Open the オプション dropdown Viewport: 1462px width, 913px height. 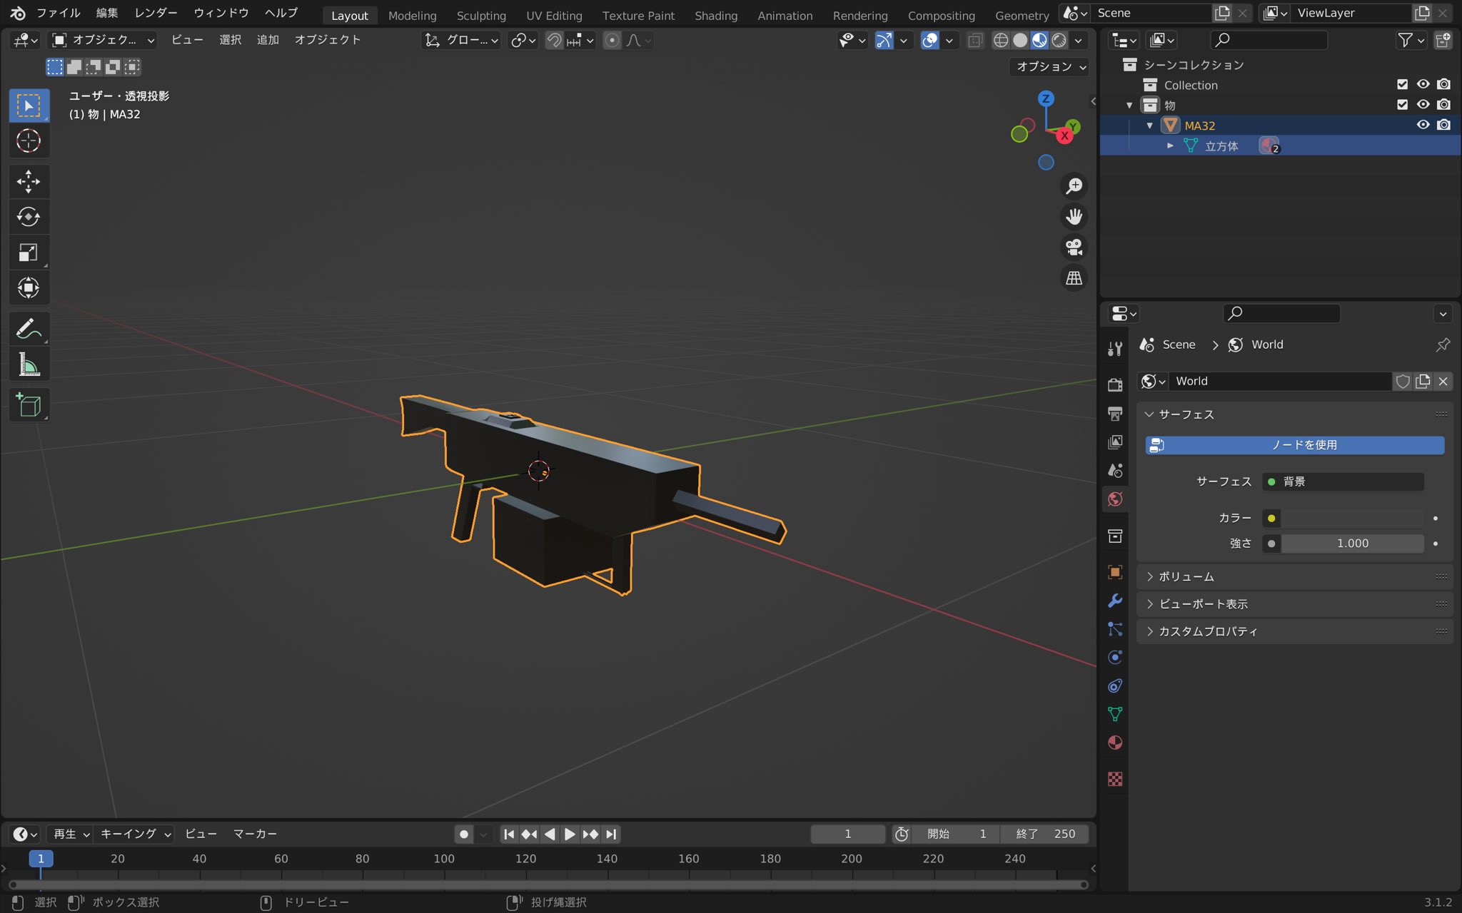tap(1050, 66)
